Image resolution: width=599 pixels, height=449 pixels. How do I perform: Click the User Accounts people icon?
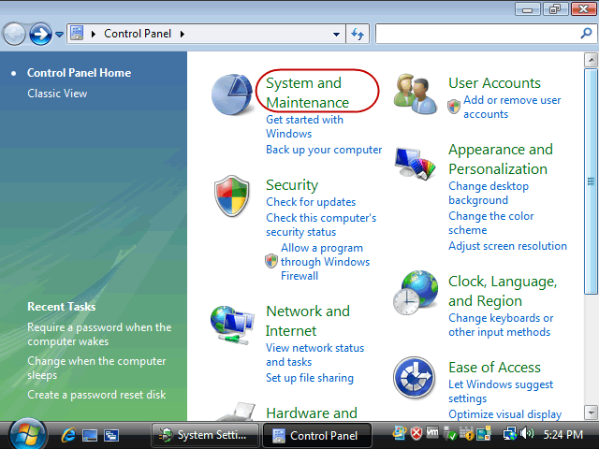pyautogui.click(x=416, y=94)
